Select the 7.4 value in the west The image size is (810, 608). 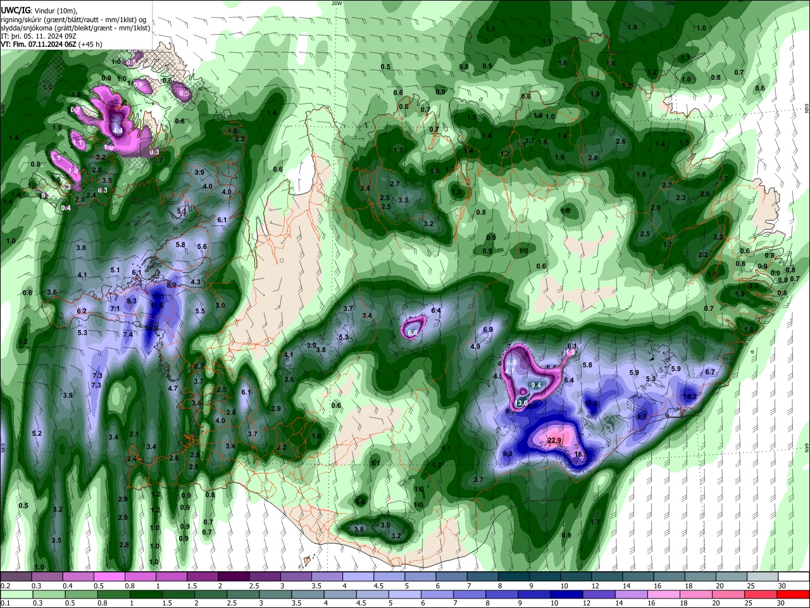[128, 334]
